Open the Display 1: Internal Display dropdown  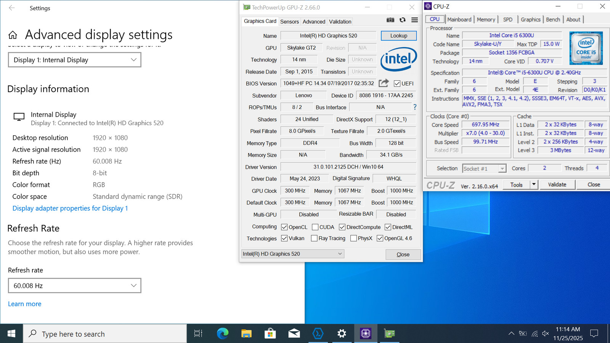[75, 60]
